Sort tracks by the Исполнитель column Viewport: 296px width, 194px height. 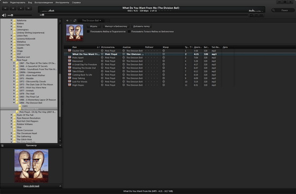108,47
